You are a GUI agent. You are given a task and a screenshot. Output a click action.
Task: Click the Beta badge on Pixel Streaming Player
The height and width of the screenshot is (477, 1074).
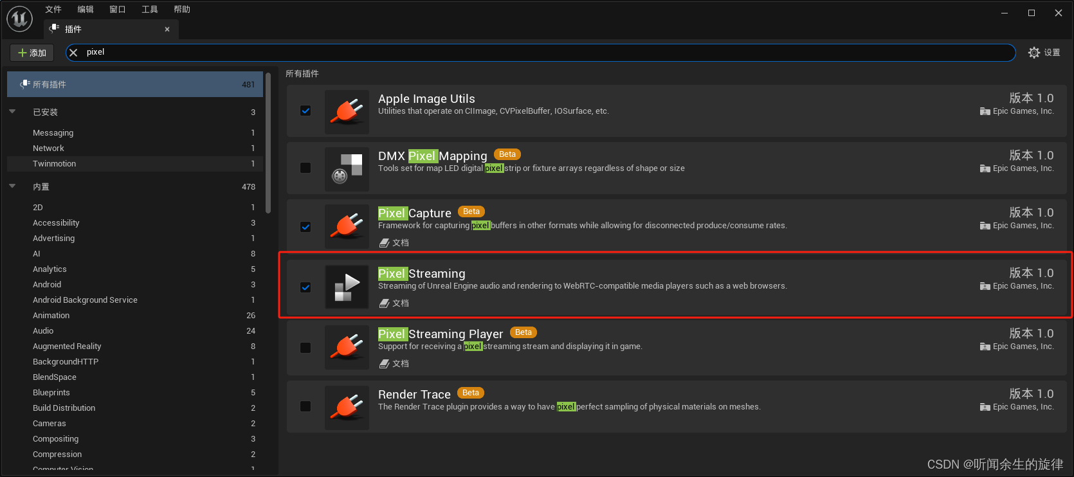523,332
